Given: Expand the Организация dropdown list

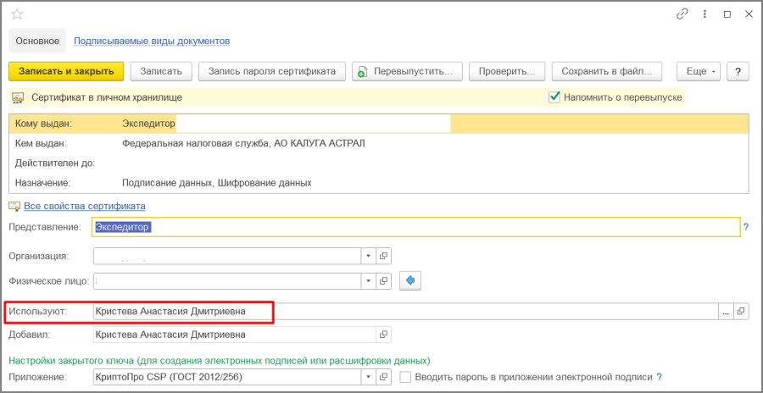Looking at the screenshot, I should coord(368,255).
